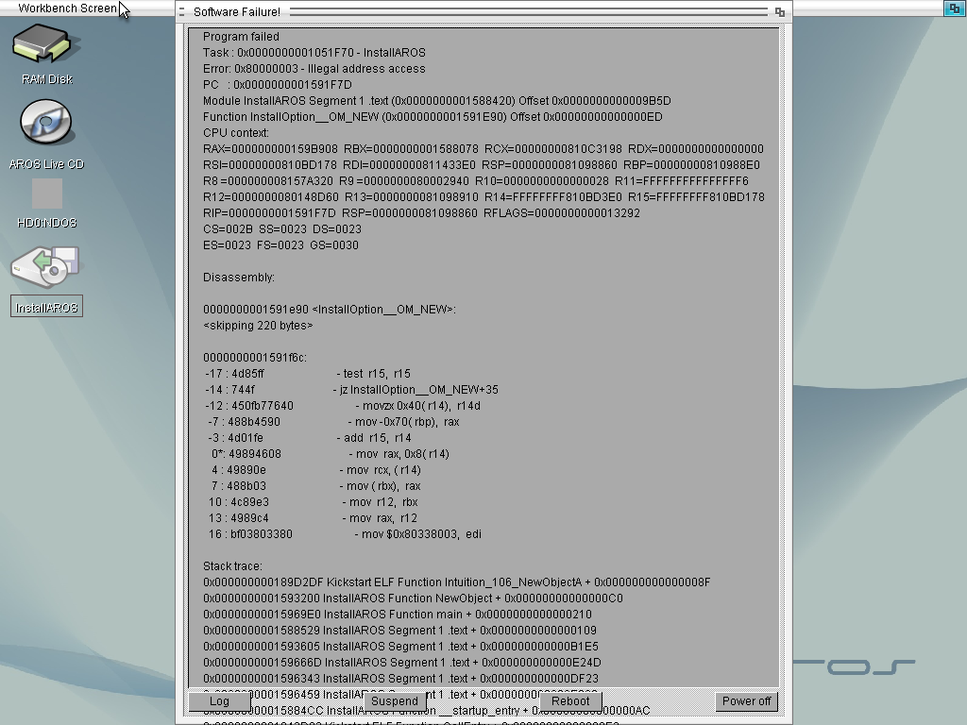Click the 'CPU context:' heading
Image resolution: width=967 pixels, height=725 pixels.
(235, 132)
